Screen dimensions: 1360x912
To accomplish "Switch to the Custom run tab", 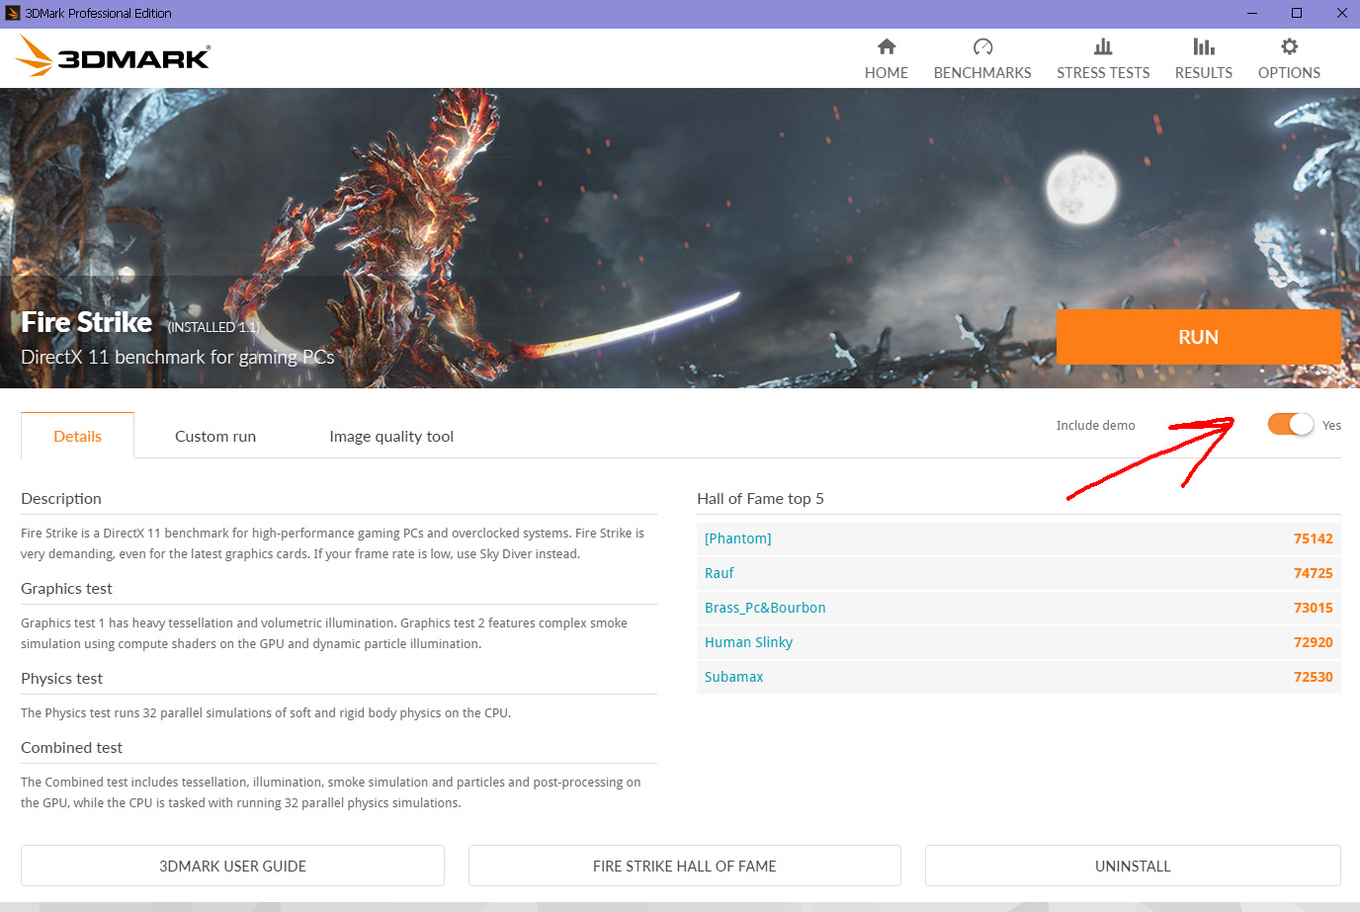I will [215, 436].
